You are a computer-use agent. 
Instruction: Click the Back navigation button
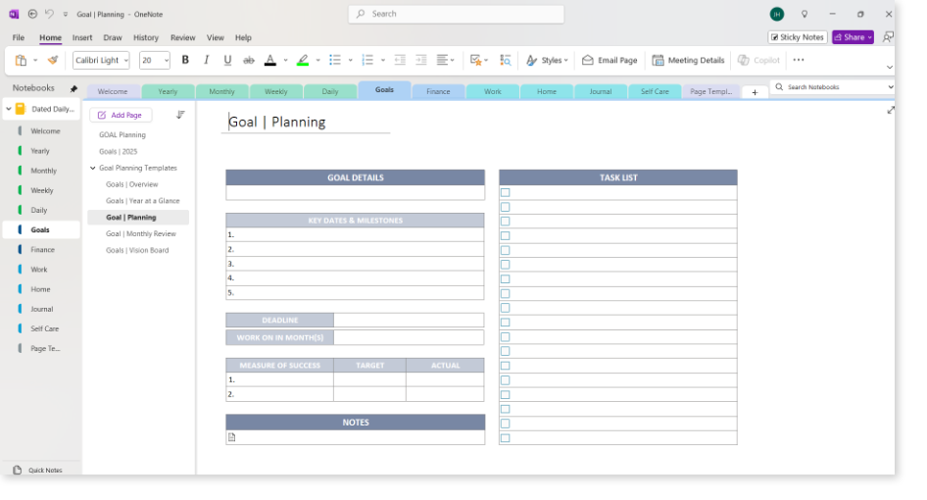pyautogui.click(x=32, y=14)
